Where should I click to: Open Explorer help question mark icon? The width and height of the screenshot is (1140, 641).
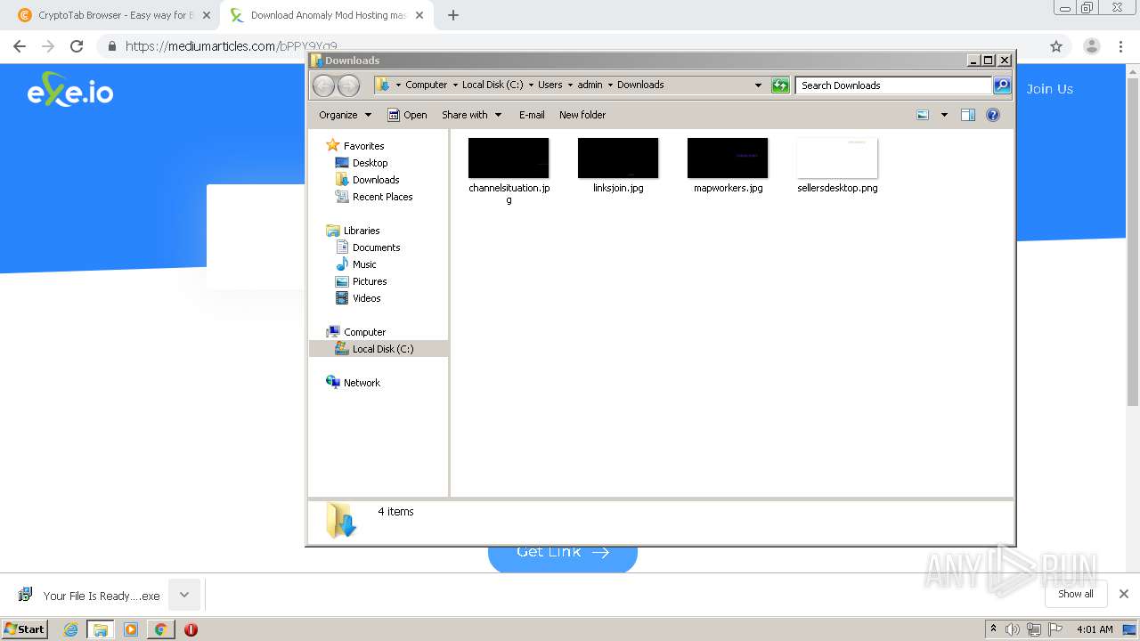(x=993, y=115)
